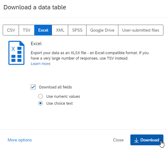Select the User-submitted files tab

[x=141, y=30]
